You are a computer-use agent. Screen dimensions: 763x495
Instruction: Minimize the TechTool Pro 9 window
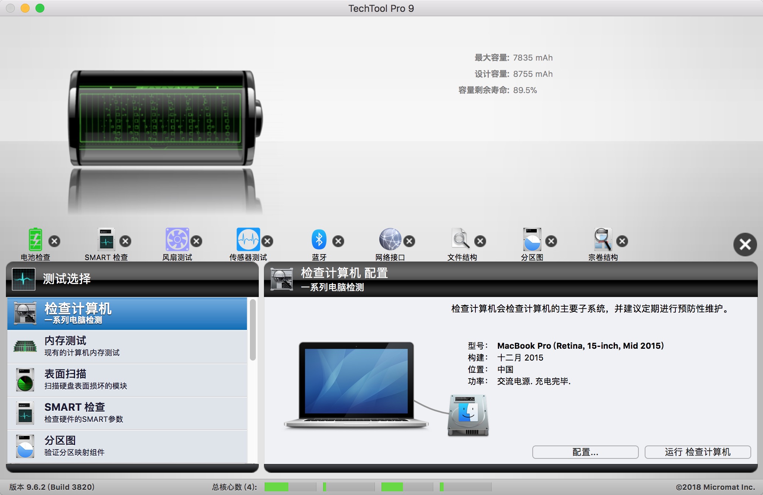[25, 8]
